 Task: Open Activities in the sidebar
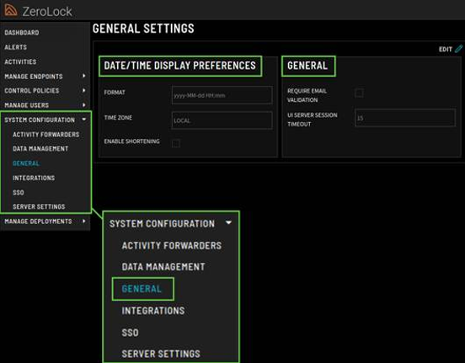tap(20, 61)
